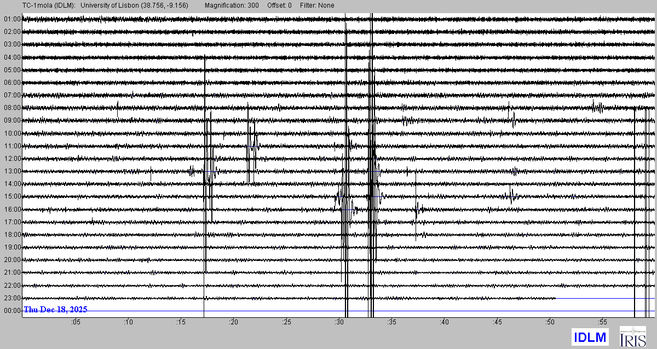Click the :05 minute axis tick
Viewport: 657px width, 349px height.
tap(76, 323)
